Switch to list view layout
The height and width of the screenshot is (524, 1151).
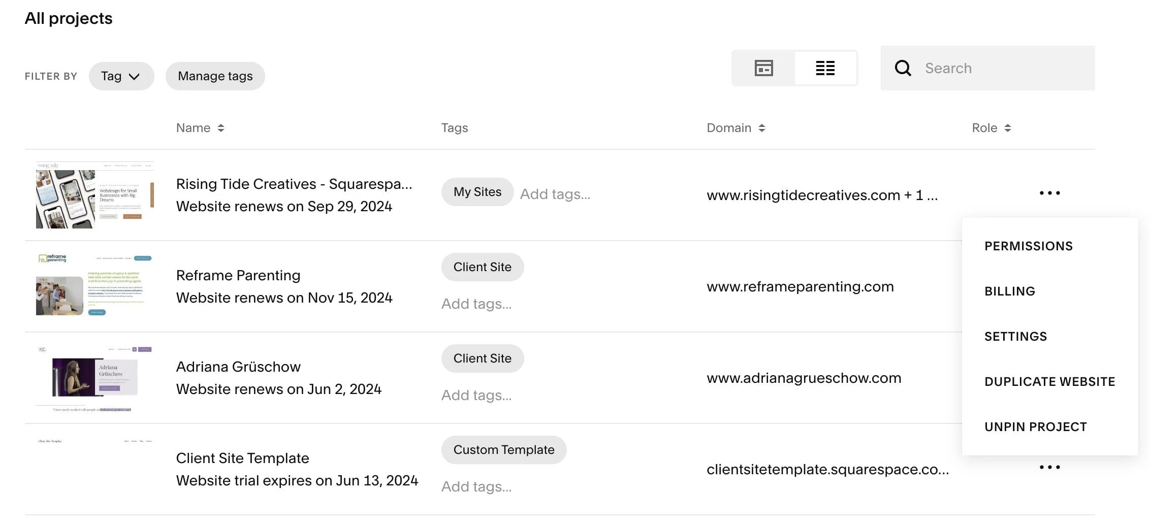pyautogui.click(x=825, y=68)
